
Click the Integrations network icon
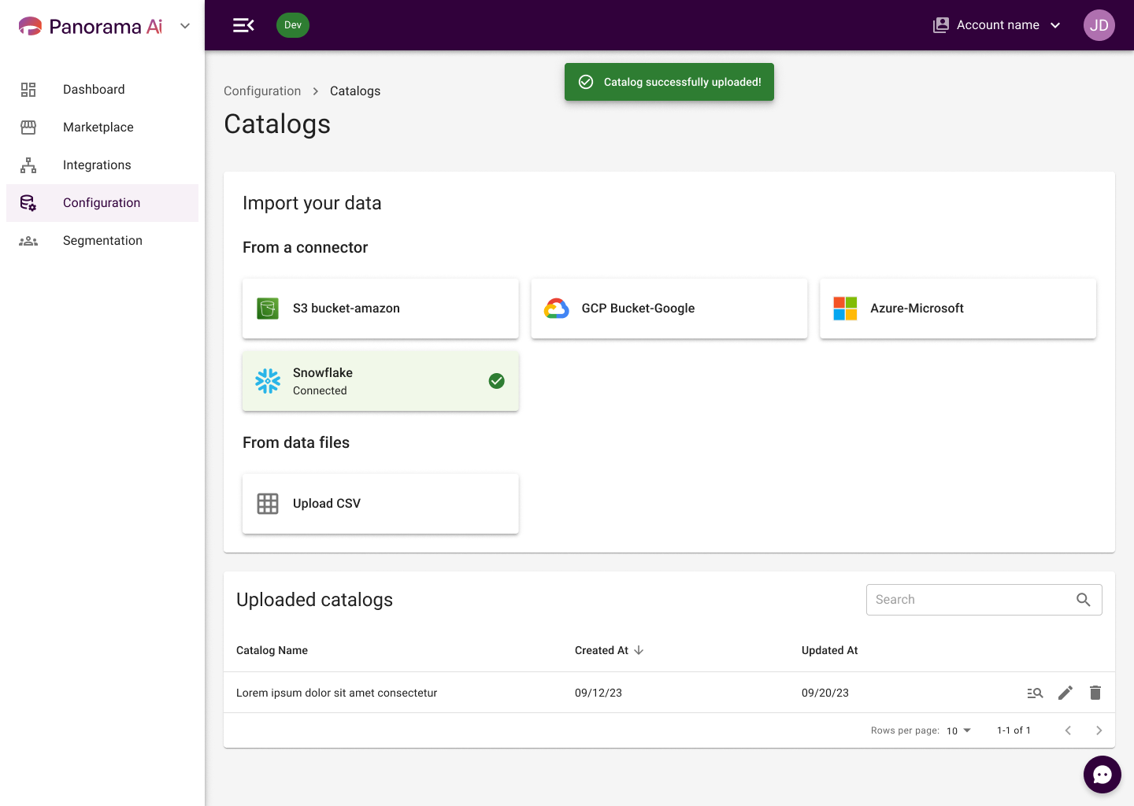(x=28, y=165)
